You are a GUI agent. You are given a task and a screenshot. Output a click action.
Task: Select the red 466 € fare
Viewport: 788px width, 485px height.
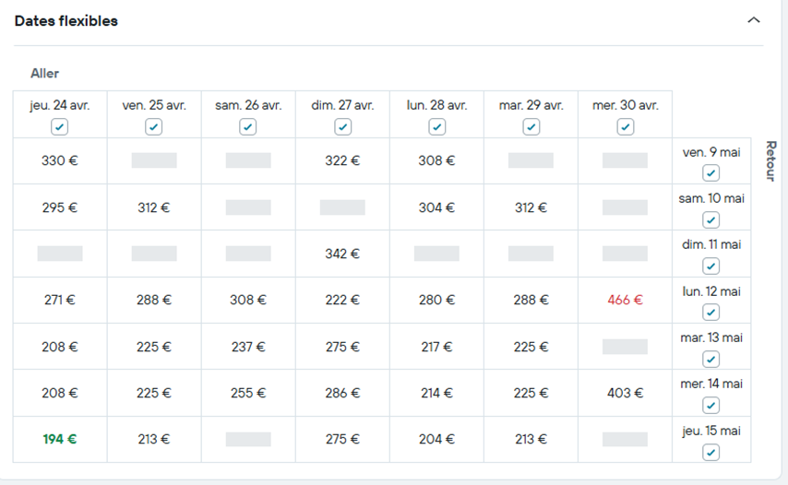(x=626, y=300)
